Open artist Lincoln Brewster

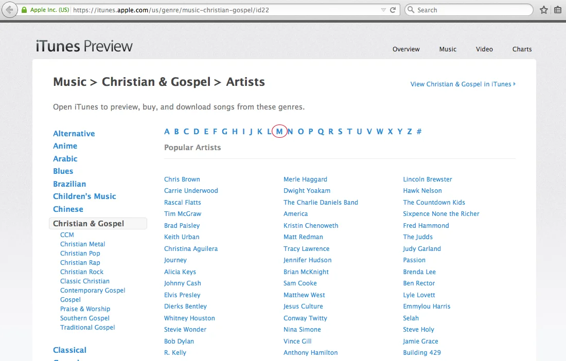pyautogui.click(x=428, y=179)
